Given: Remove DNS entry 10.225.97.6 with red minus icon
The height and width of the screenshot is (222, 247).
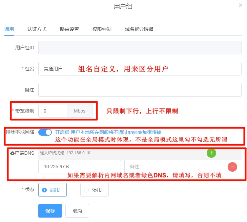Looking at the screenshot, I should point(232,167).
